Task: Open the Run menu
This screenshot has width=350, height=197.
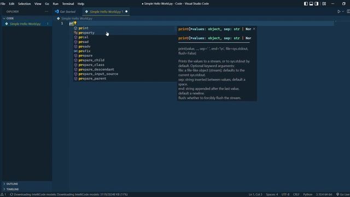Action: (56, 4)
